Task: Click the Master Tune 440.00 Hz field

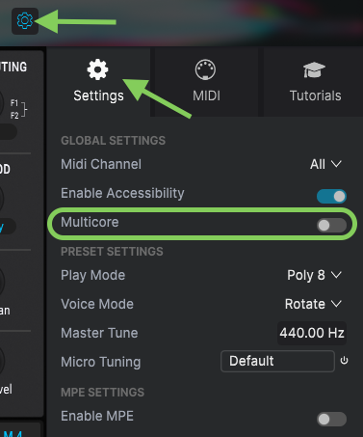Action: point(312,333)
